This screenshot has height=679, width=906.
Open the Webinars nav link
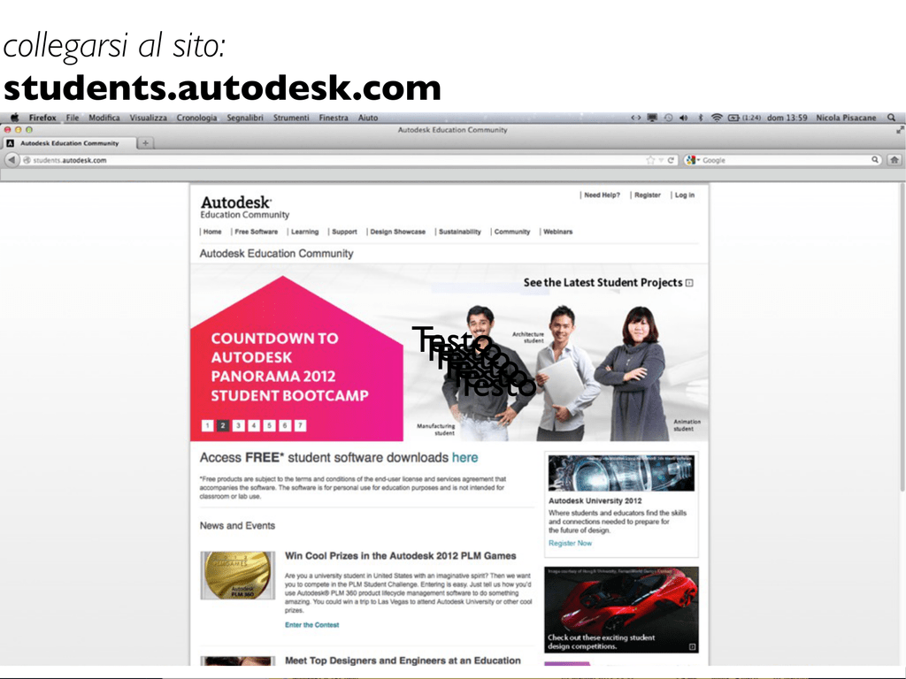[x=557, y=232]
